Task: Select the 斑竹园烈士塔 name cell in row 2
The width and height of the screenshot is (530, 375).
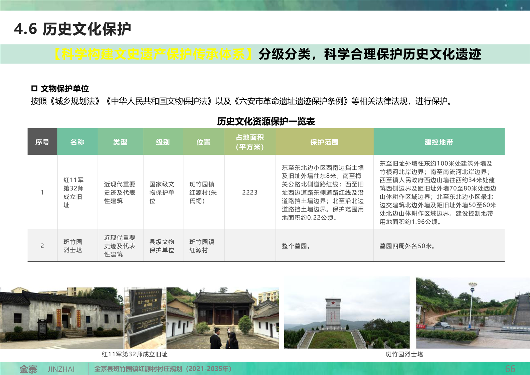Action: click(x=73, y=246)
